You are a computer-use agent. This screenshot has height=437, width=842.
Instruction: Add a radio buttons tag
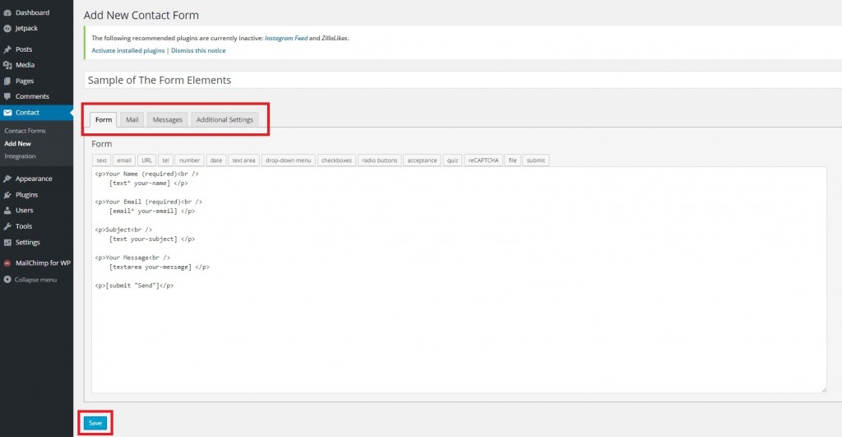coord(380,160)
